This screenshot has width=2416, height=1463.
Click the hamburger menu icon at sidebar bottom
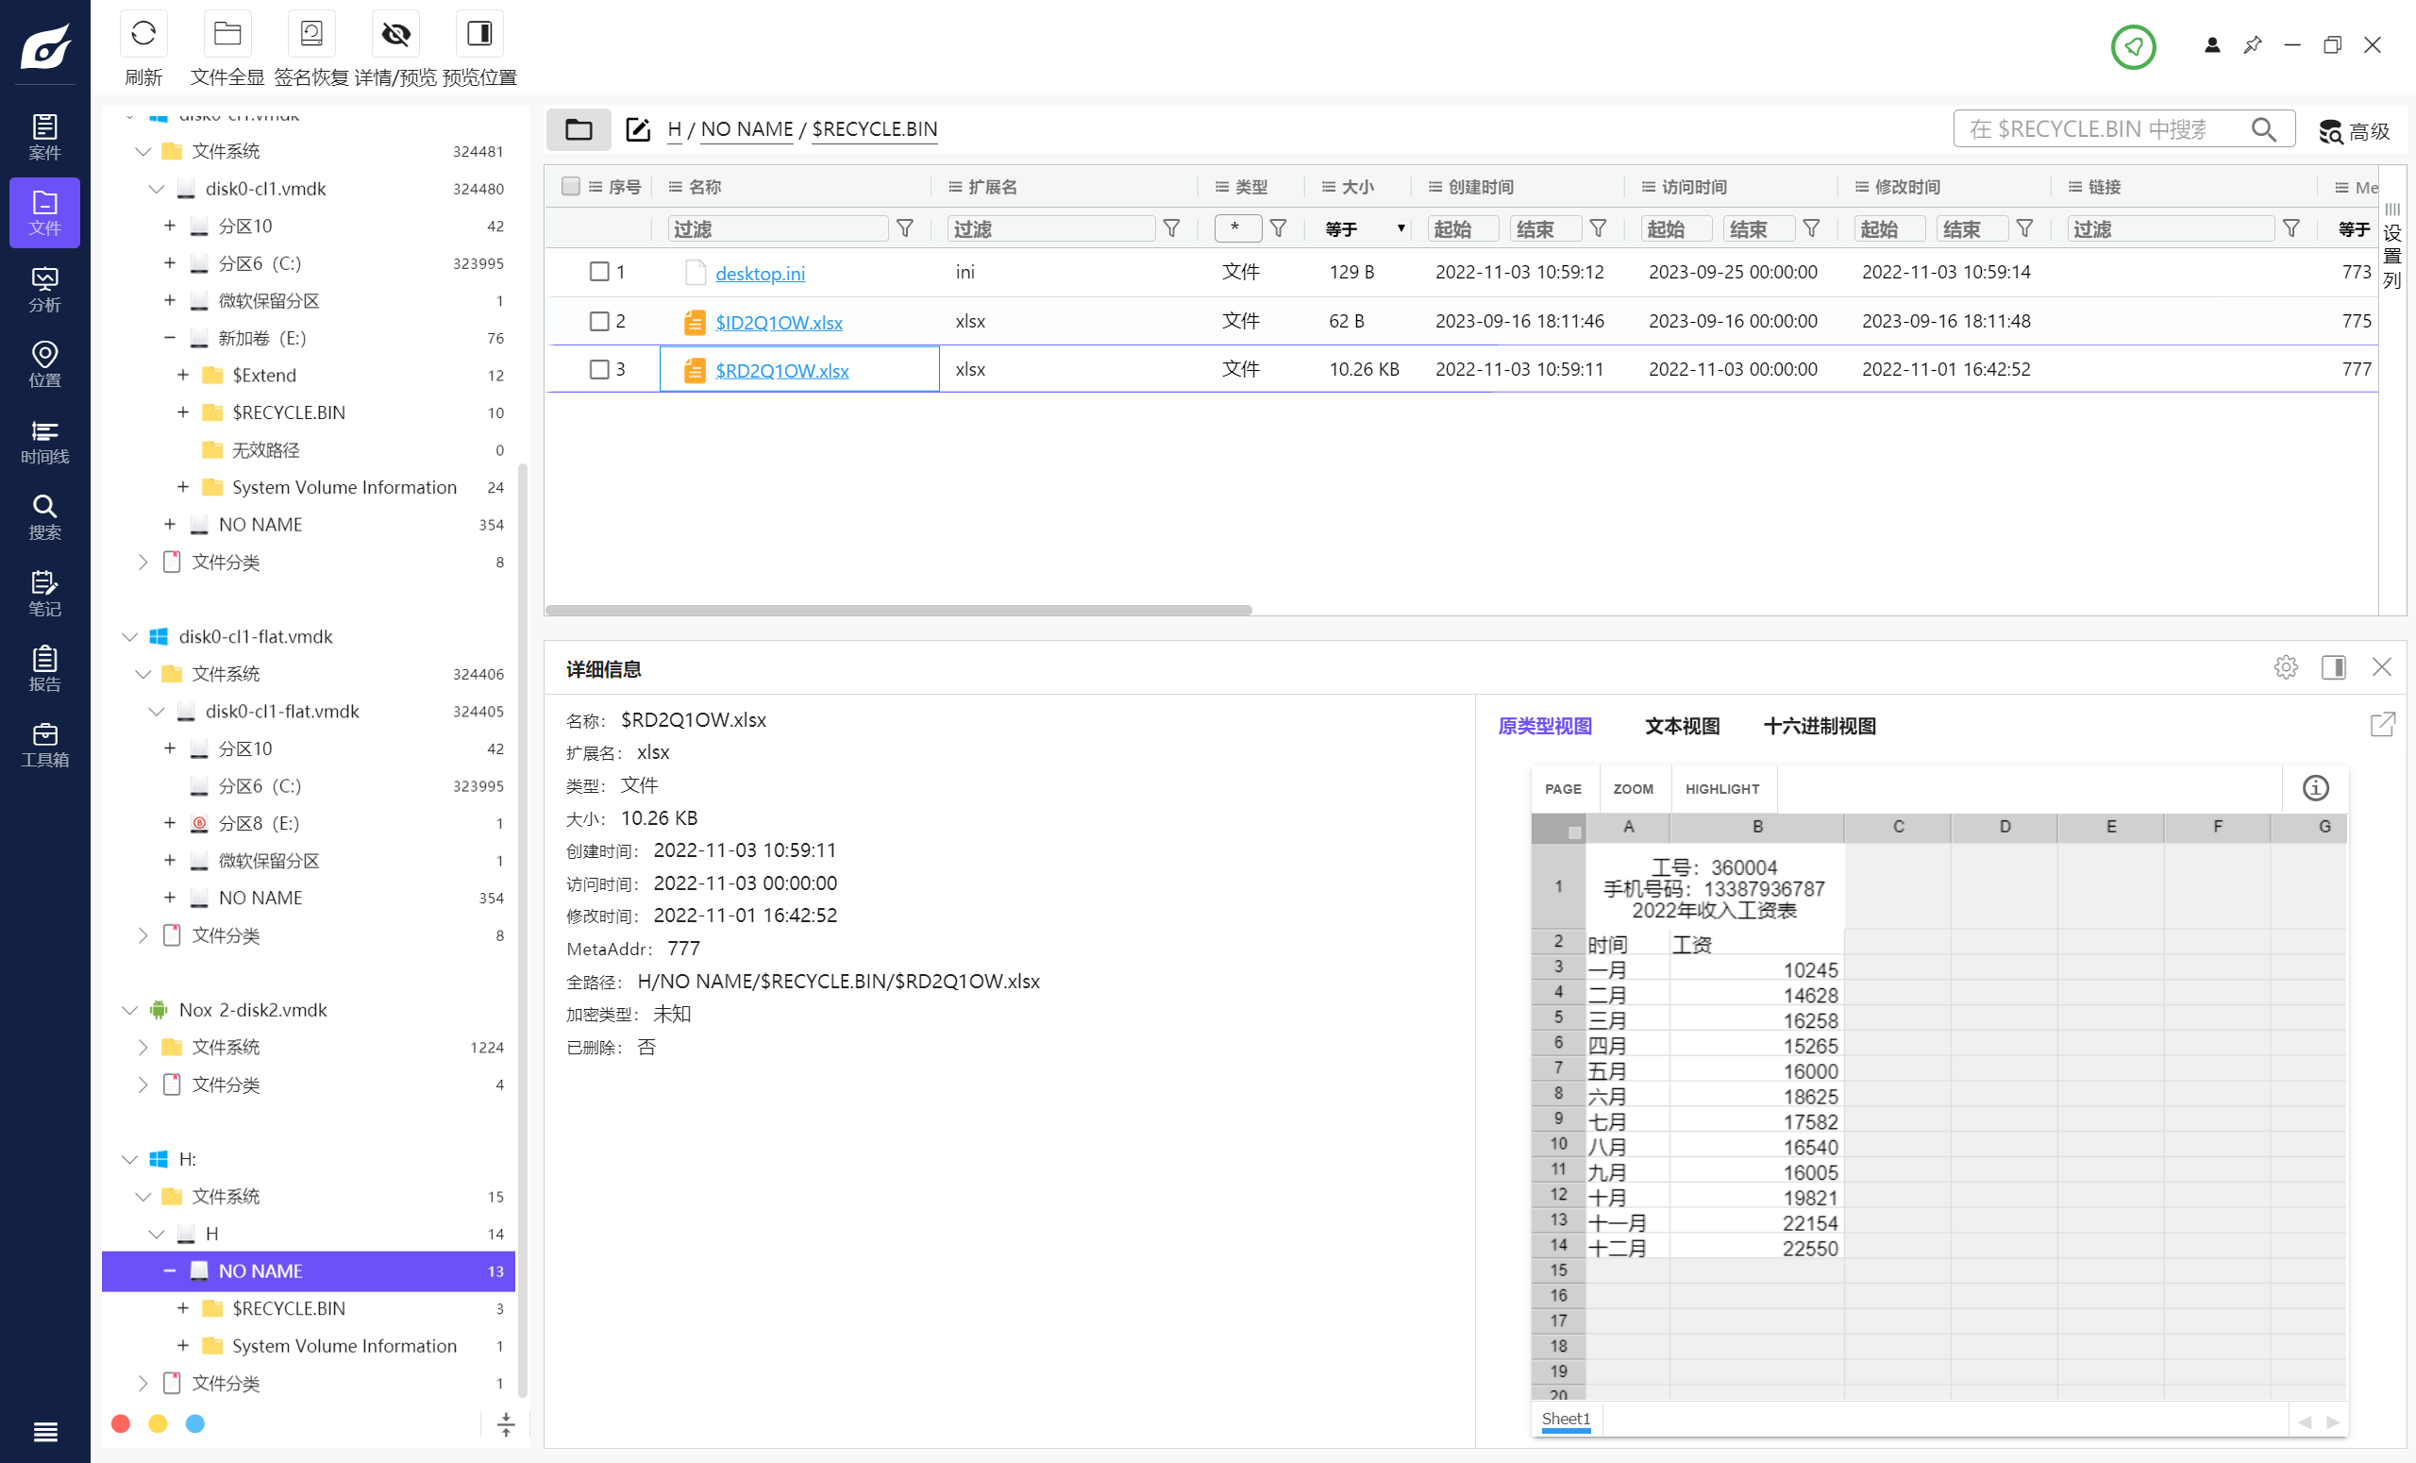[45, 1432]
